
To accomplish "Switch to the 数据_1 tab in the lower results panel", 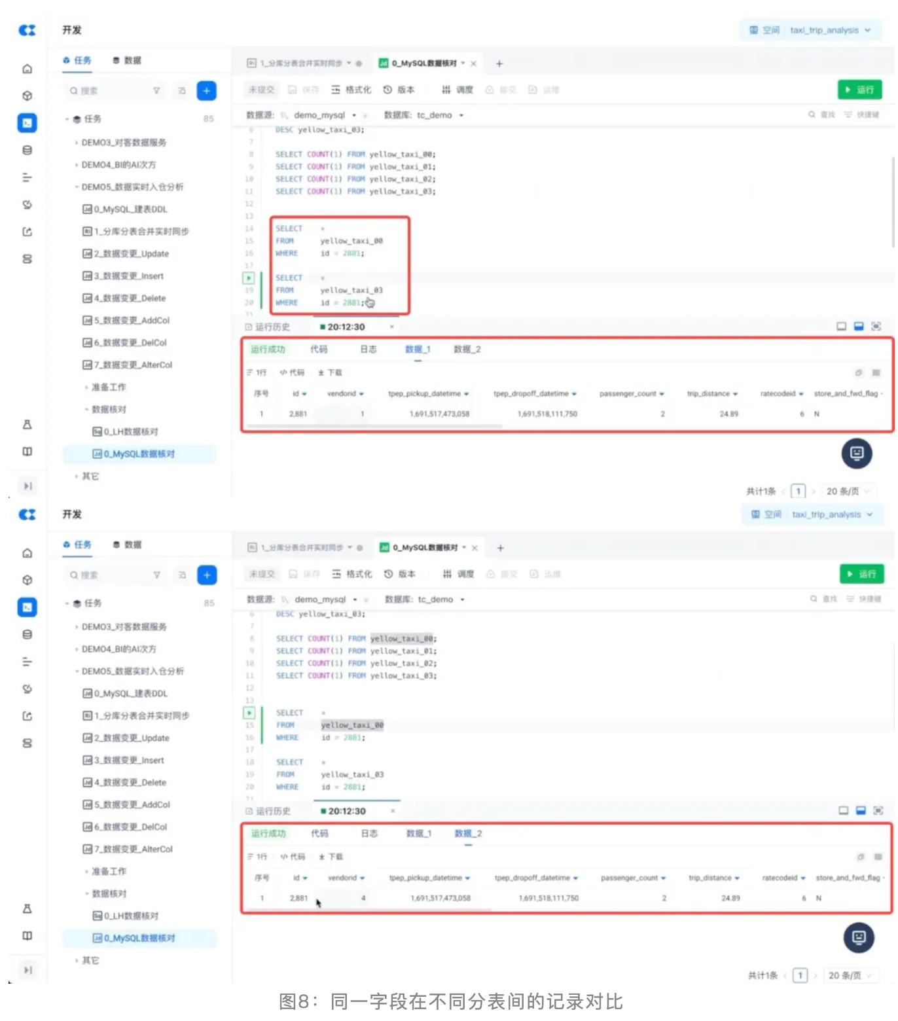I will point(418,834).
